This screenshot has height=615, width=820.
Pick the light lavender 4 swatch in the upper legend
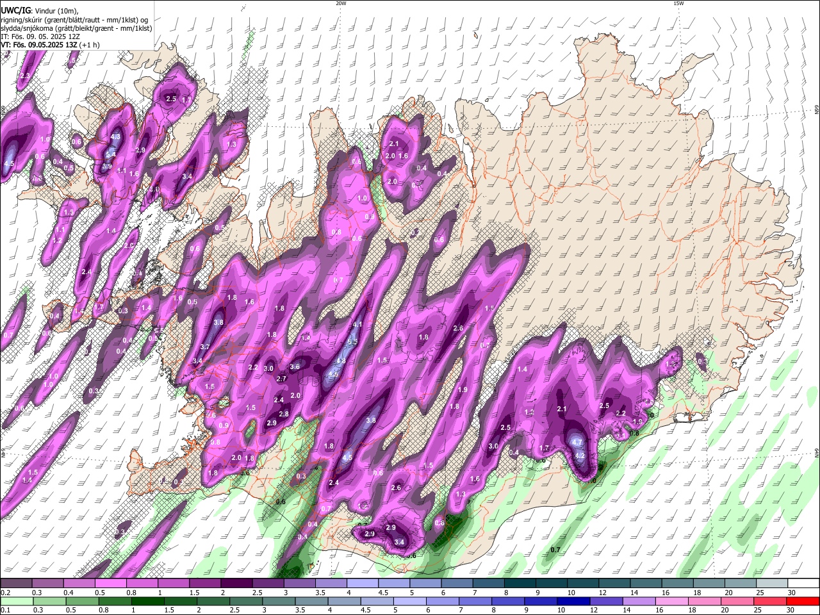pos(362,583)
